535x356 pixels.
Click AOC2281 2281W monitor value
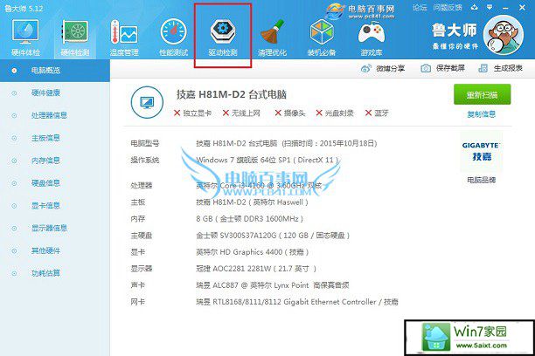256,269
